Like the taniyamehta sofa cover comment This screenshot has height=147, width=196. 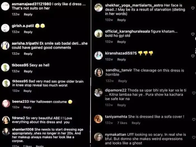pos(193,120)
